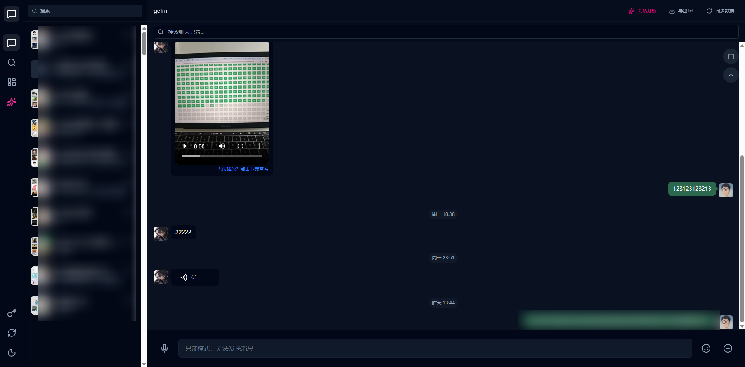Select the pink AI sparkle icon in sidebar

point(12,102)
